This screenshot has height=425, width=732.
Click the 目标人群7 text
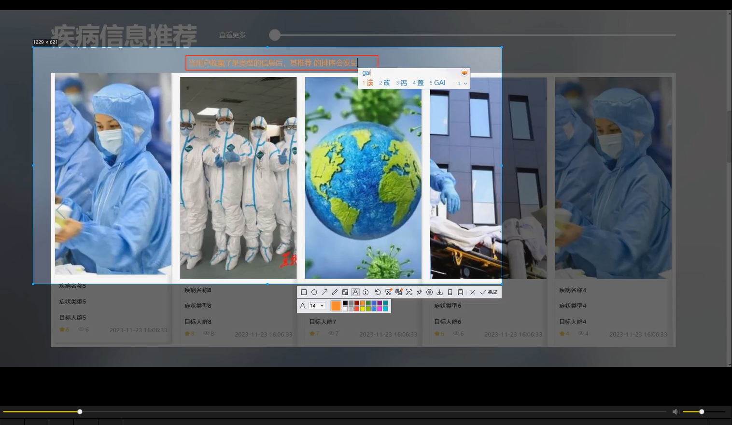point(323,322)
